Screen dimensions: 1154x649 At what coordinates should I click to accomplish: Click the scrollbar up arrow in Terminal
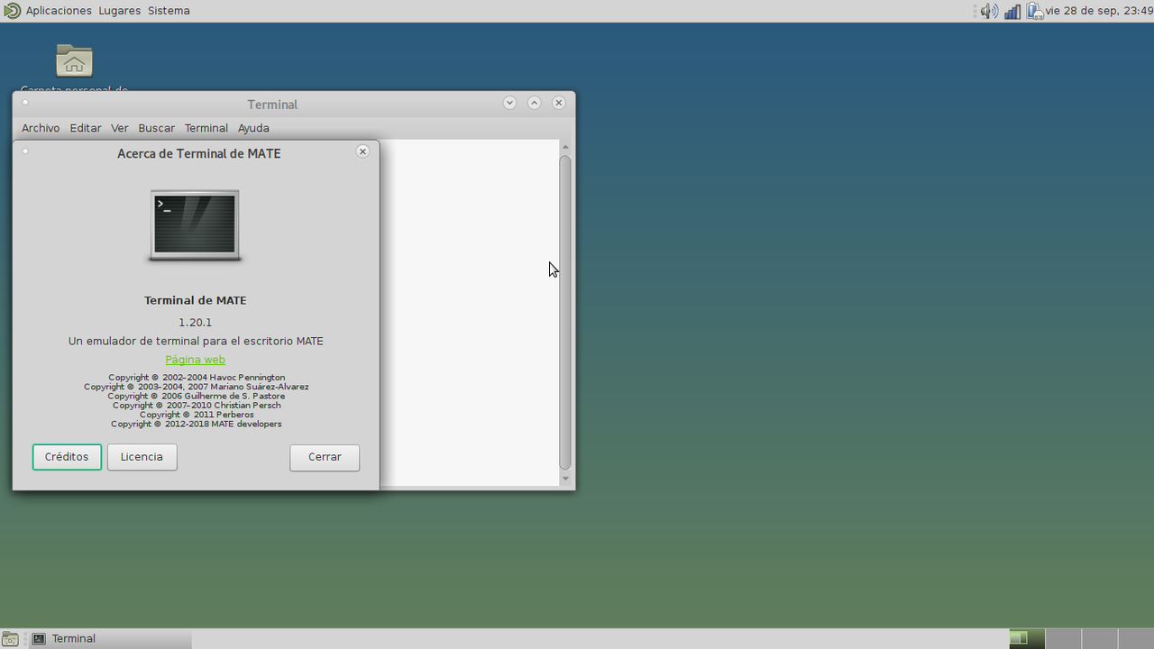pyautogui.click(x=565, y=147)
